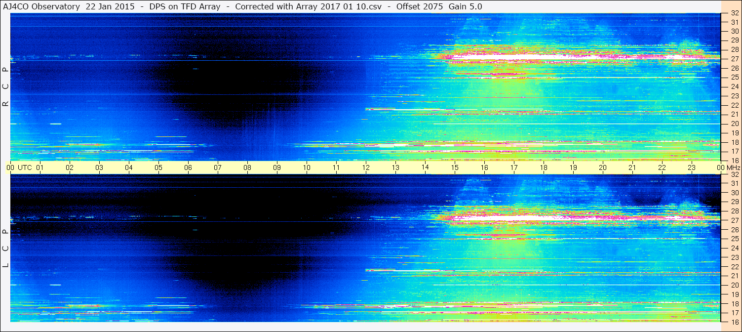Click the 04 hour marker on UTC axis
742x332 pixels.
click(129, 167)
